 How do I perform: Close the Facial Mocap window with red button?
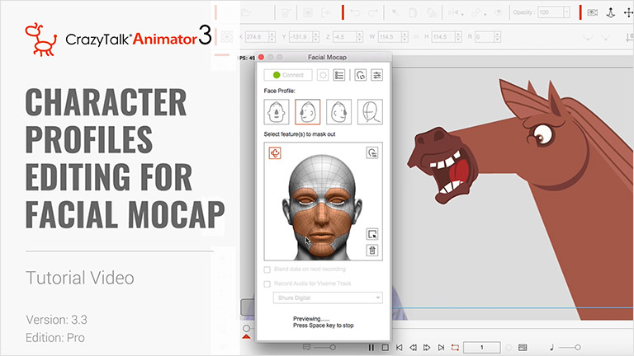coord(261,58)
